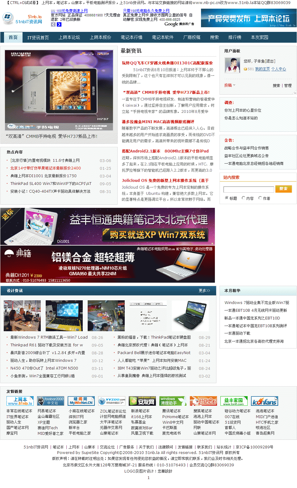297x488 pixels.
Task: Click page number 1 at bottom
Action: tap(148, 478)
